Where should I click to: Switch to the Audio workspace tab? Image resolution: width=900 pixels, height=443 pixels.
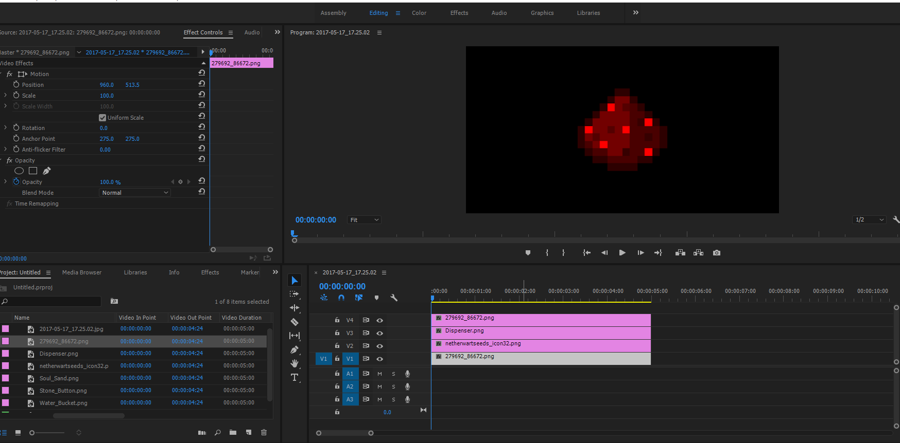pyautogui.click(x=499, y=13)
